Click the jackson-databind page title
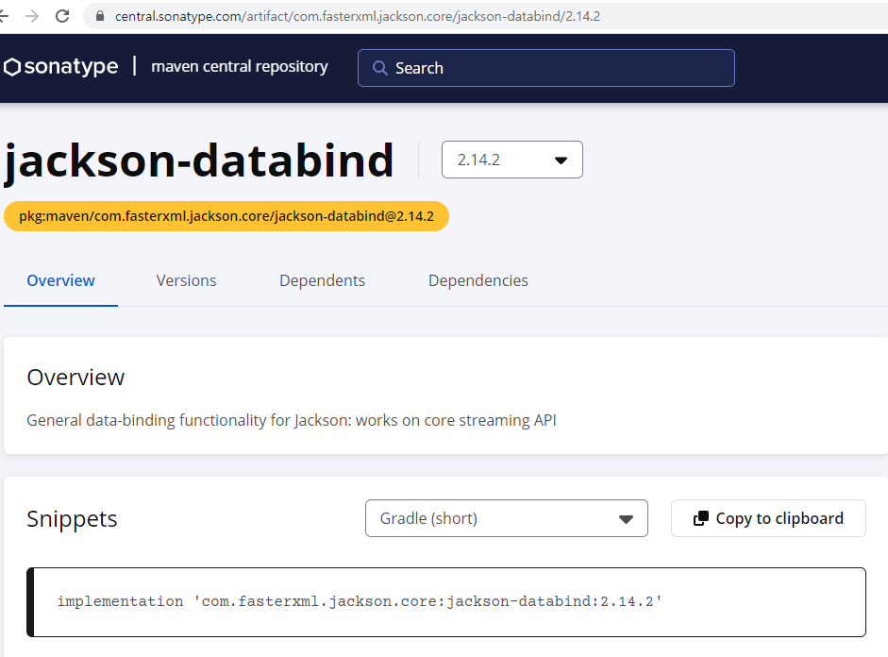The image size is (888, 657). coord(199,161)
